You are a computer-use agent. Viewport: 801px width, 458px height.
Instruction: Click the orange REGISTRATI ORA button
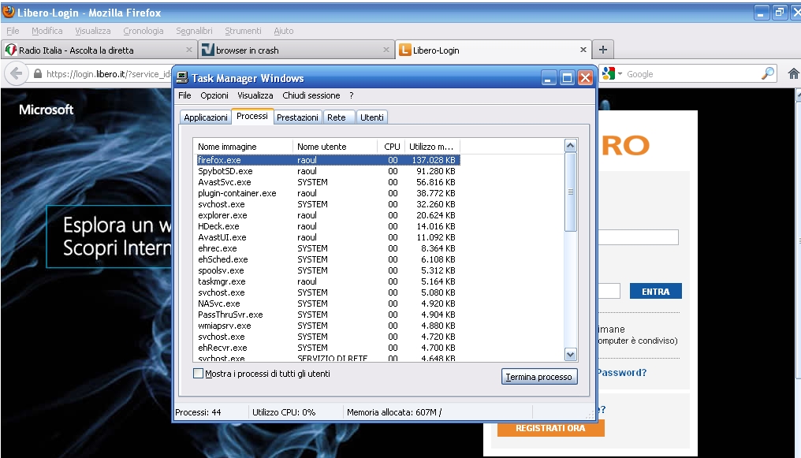coord(550,428)
